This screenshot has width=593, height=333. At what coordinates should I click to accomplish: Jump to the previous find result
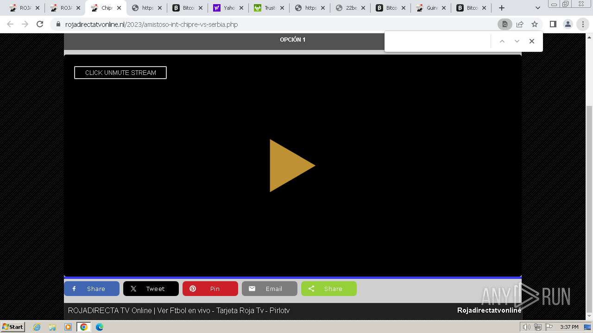(502, 41)
